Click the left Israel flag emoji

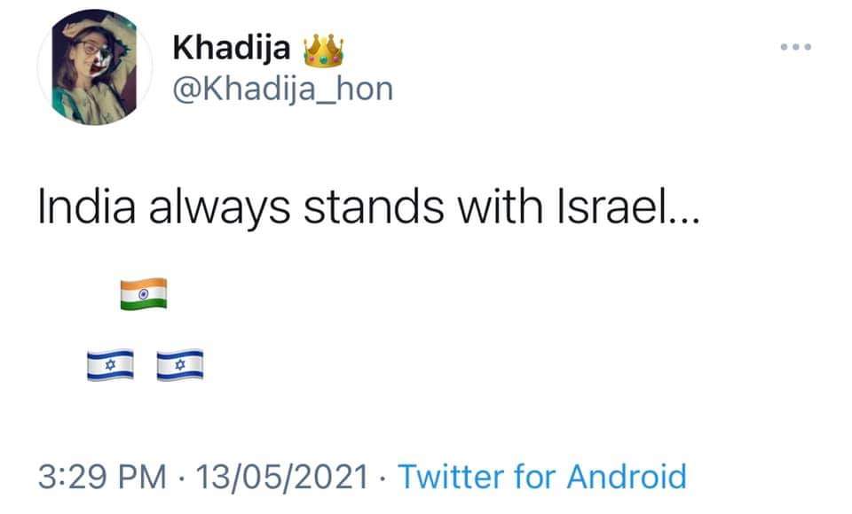110,365
